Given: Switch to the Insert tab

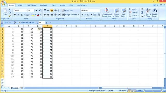Looking at the screenshot, I should (x=20, y=5).
